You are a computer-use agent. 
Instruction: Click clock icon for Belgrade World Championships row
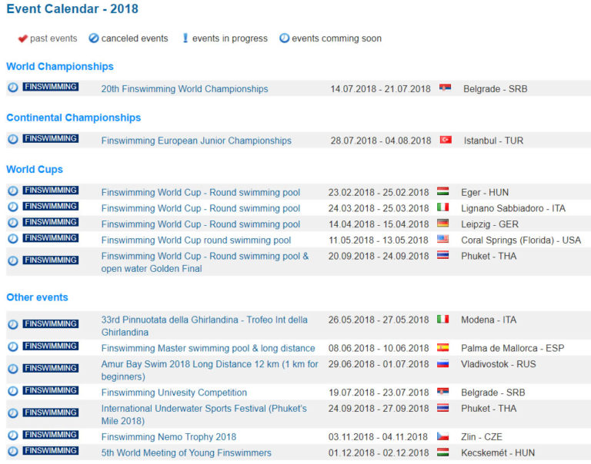click(13, 88)
